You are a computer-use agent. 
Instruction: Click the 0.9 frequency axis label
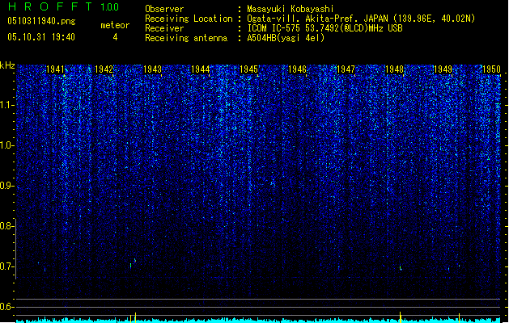pos(7,186)
